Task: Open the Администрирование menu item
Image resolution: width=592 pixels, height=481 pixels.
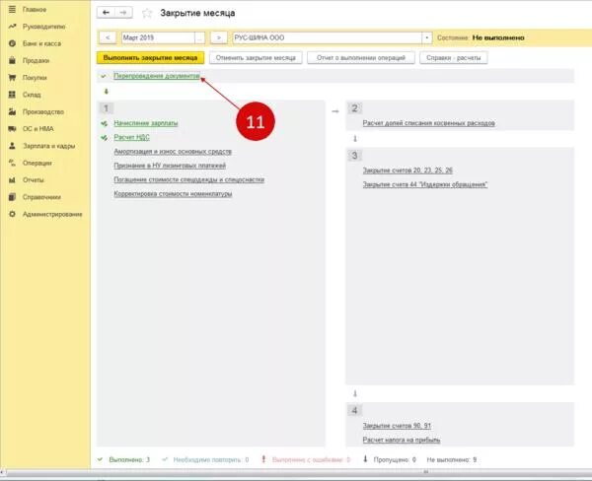Action: (x=52, y=214)
